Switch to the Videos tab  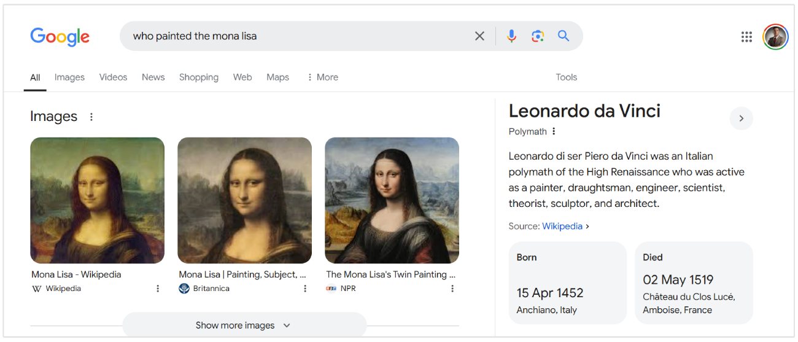(x=113, y=77)
